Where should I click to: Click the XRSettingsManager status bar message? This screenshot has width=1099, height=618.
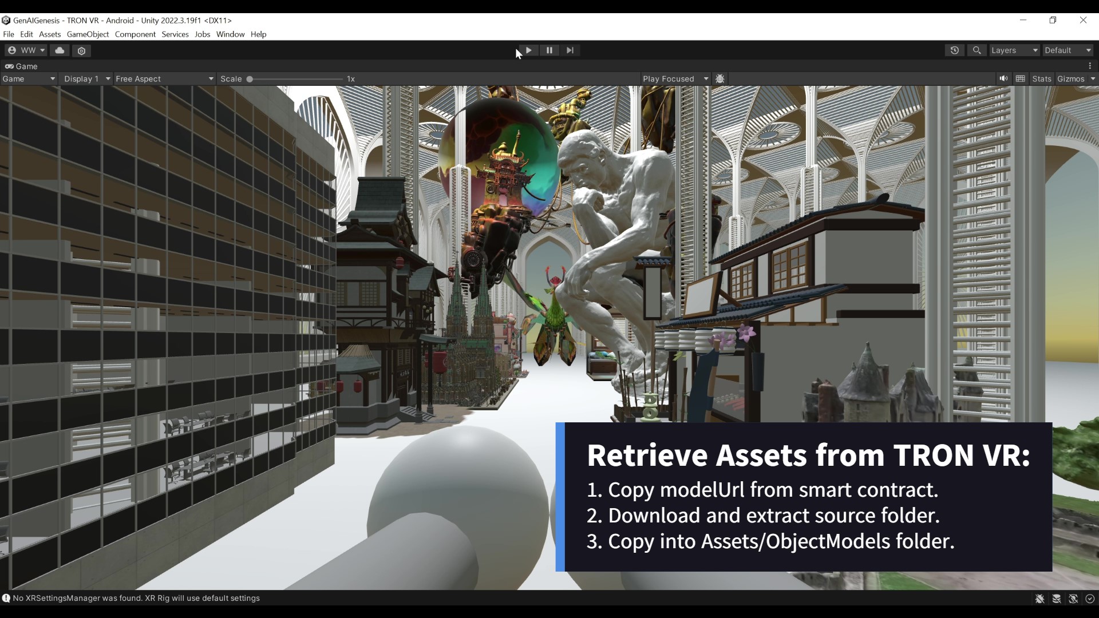coord(136,598)
